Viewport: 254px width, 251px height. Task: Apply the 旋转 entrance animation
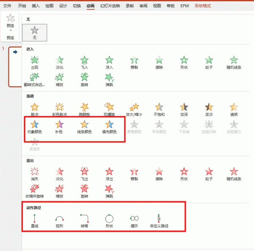point(84,80)
